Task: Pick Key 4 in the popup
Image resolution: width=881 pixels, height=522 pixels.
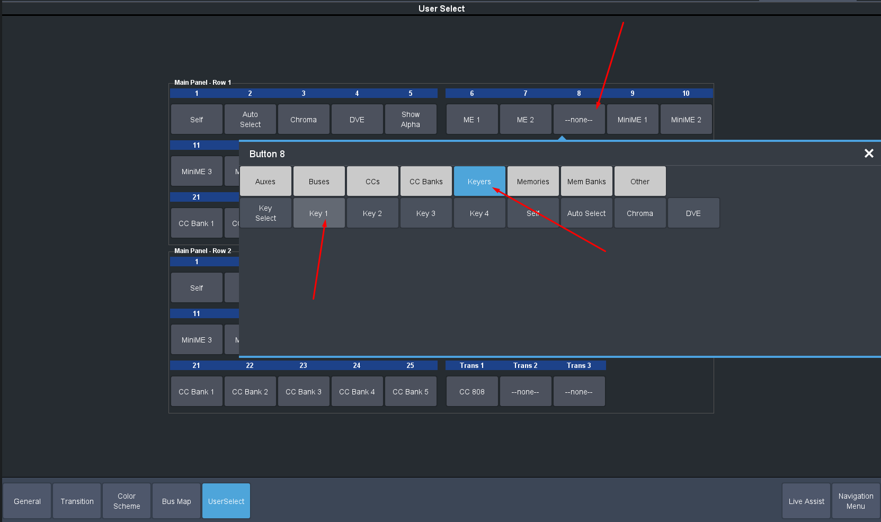Action: tap(479, 213)
